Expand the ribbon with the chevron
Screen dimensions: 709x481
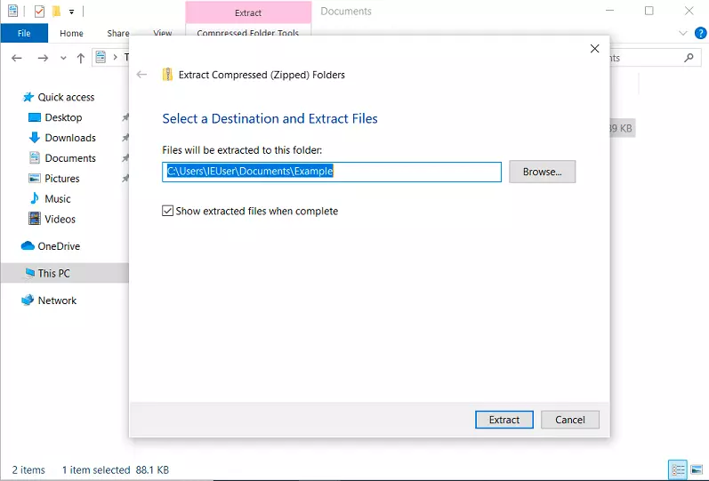(x=683, y=33)
